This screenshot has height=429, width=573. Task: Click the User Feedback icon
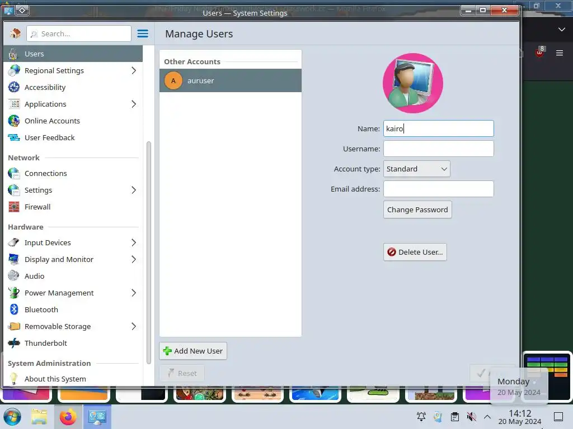point(13,137)
